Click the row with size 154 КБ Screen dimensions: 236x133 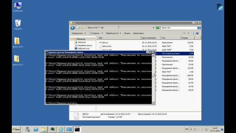point(174,68)
